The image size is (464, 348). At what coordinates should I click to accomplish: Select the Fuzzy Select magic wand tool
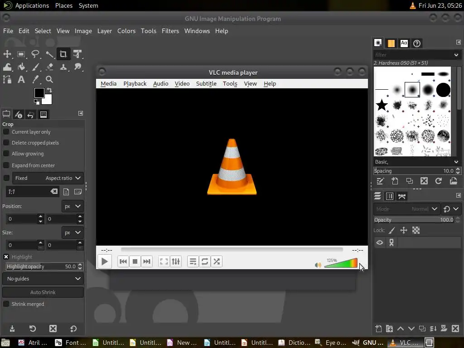click(49, 54)
